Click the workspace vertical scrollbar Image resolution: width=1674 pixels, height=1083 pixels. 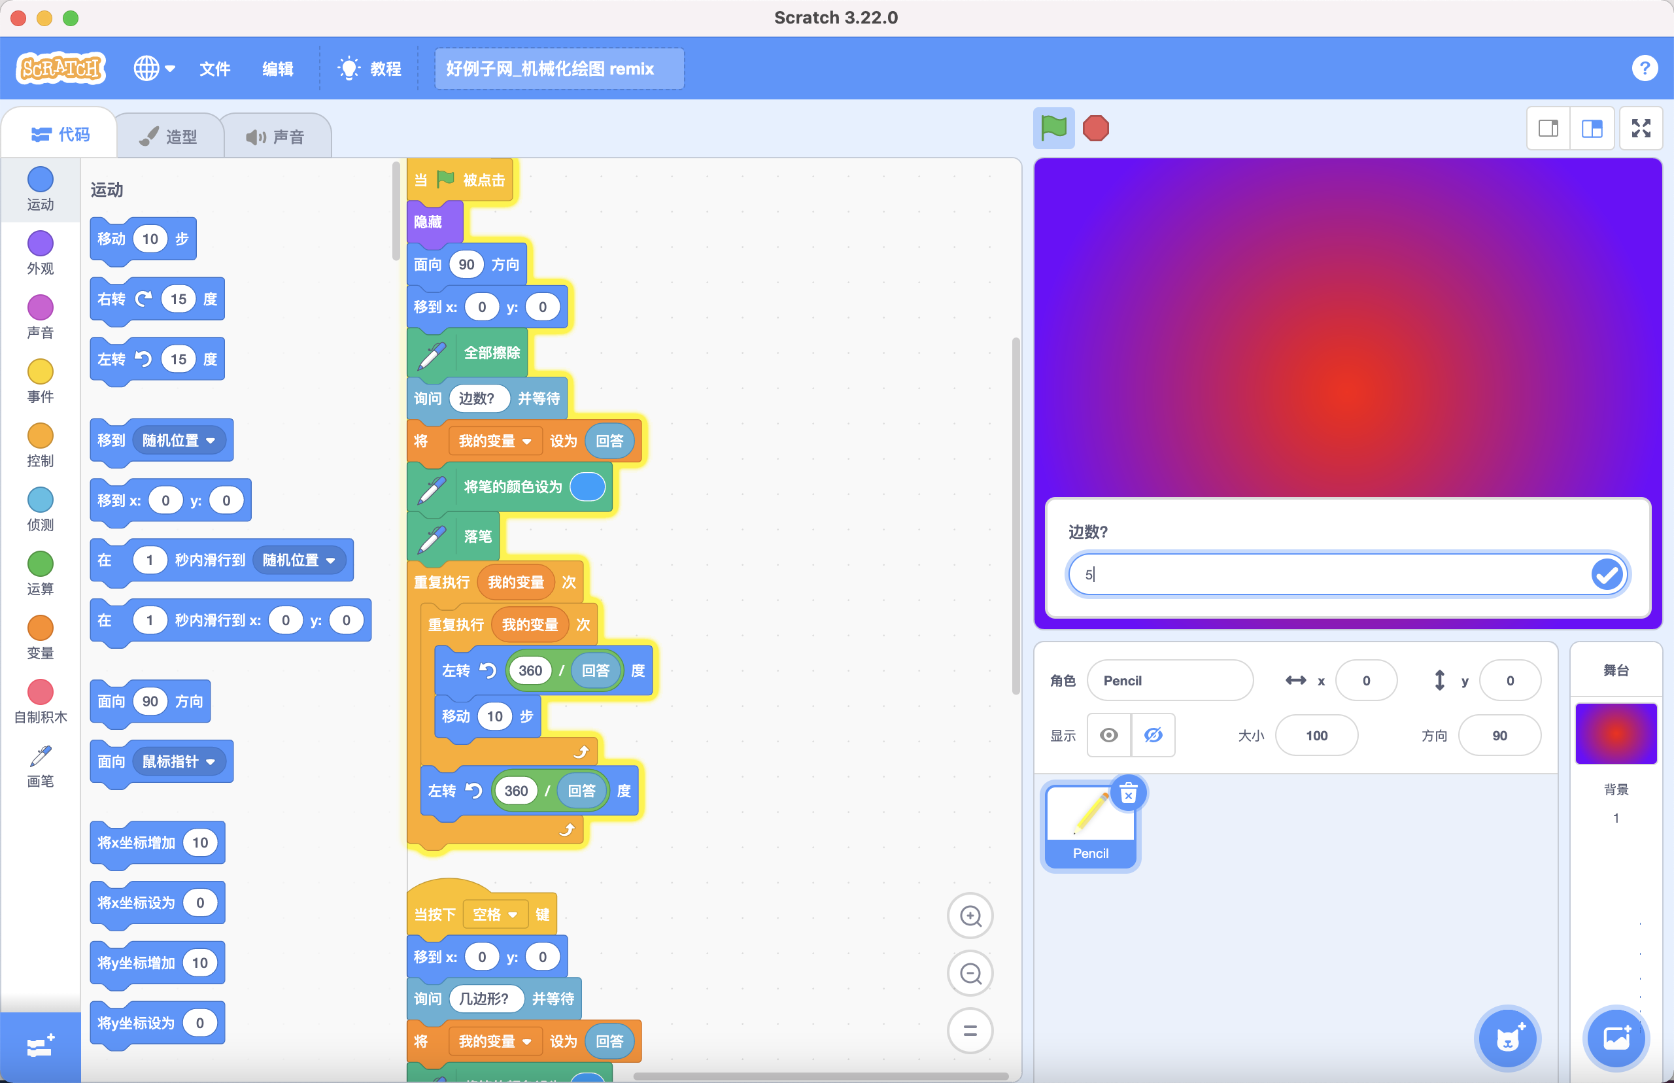click(x=1016, y=515)
